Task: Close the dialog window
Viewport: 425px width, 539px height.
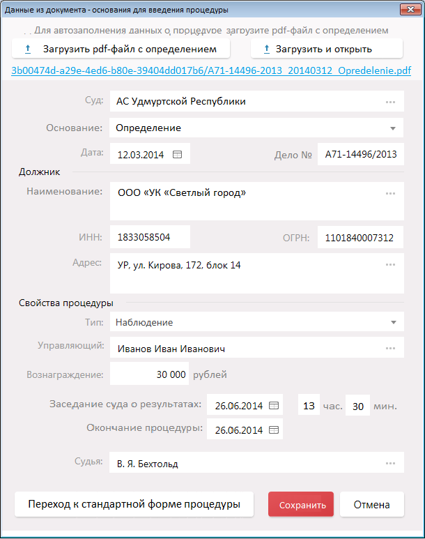Action: coord(409,10)
